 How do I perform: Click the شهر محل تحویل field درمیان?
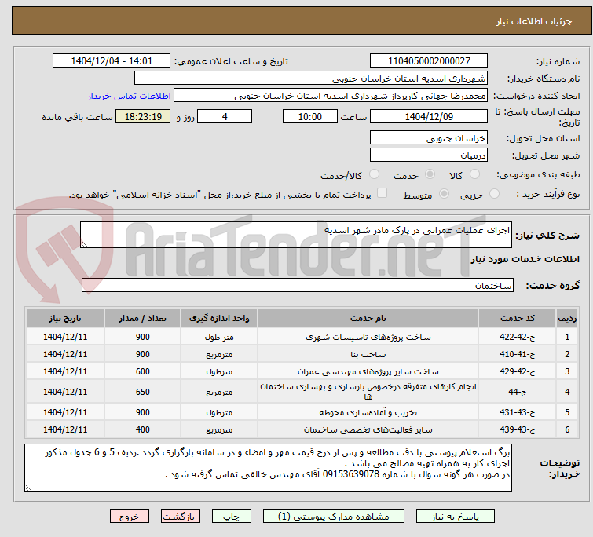tap(429, 155)
